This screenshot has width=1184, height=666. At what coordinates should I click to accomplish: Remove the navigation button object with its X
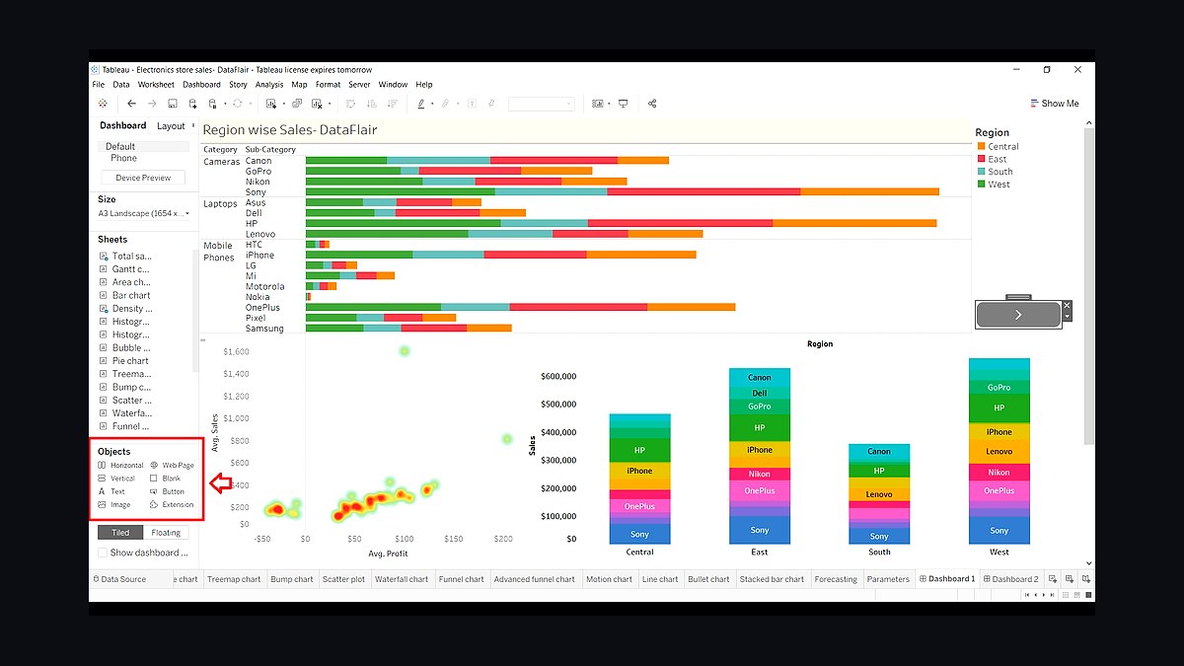click(1067, 305)
